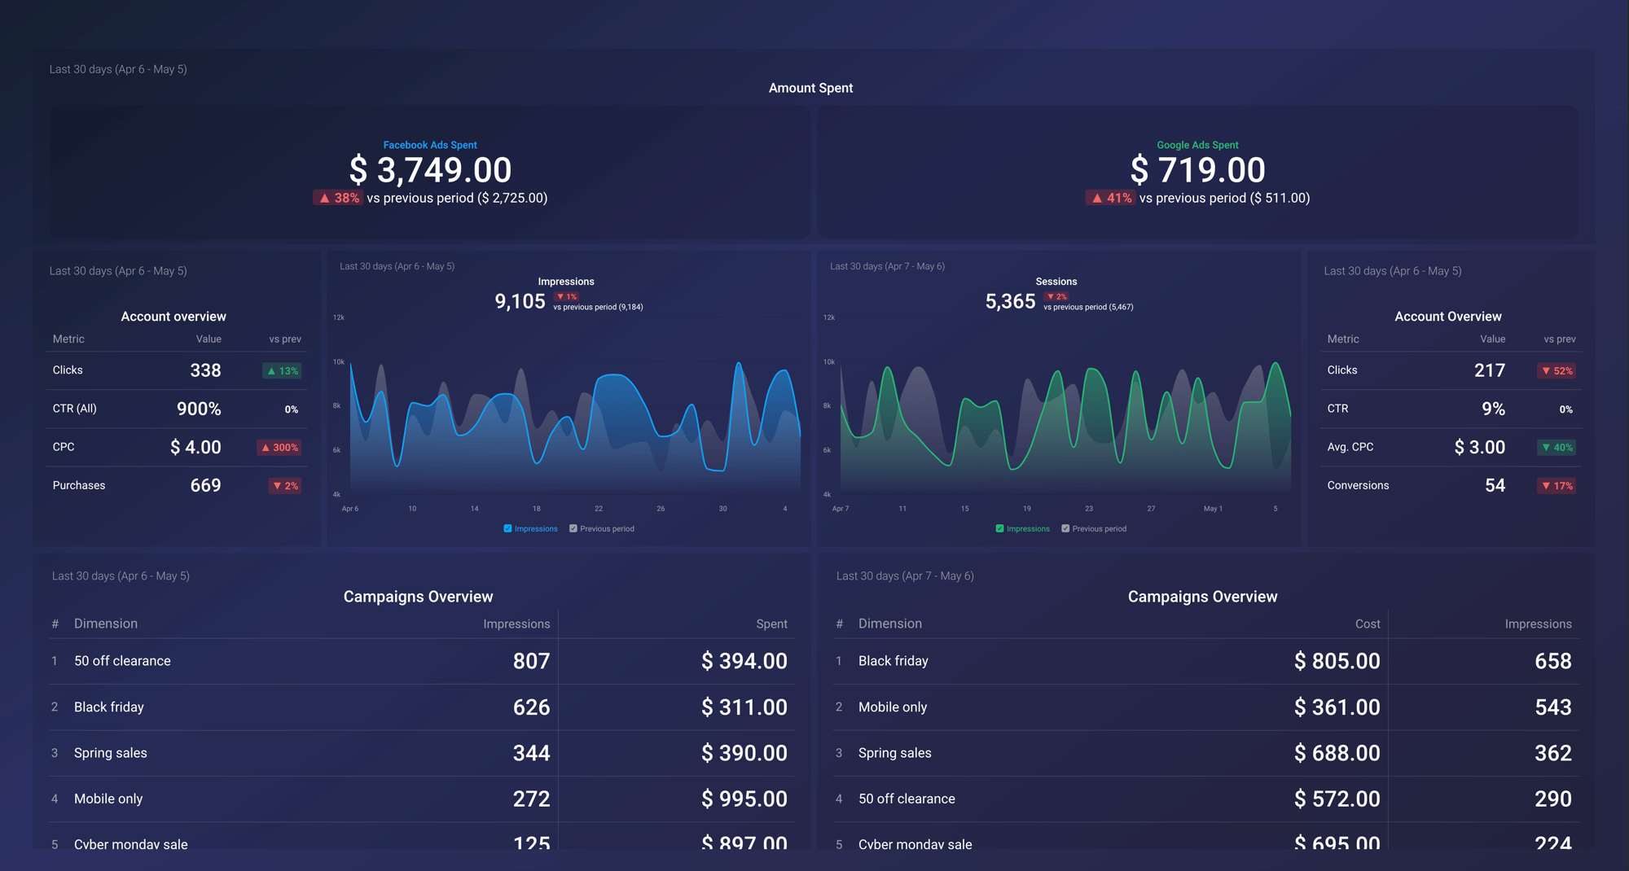This screenshot has width=1629, height=871.
Task: Sort the Cost column in the right Campaigns Overview
Action: tap(1367, 624)
